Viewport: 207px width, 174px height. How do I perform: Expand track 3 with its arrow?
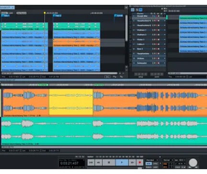164,25
